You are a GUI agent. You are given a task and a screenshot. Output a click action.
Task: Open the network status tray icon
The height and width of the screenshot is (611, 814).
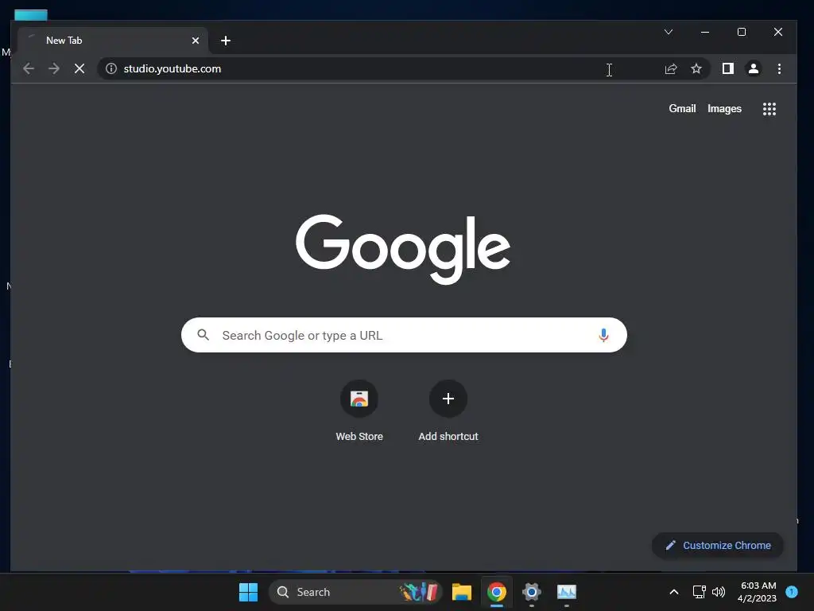[x=699, y=592]
